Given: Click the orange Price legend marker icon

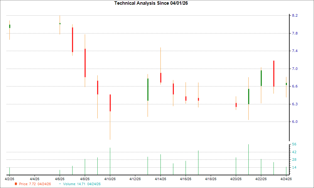Looking at the screenshot, I should point(16,184).
